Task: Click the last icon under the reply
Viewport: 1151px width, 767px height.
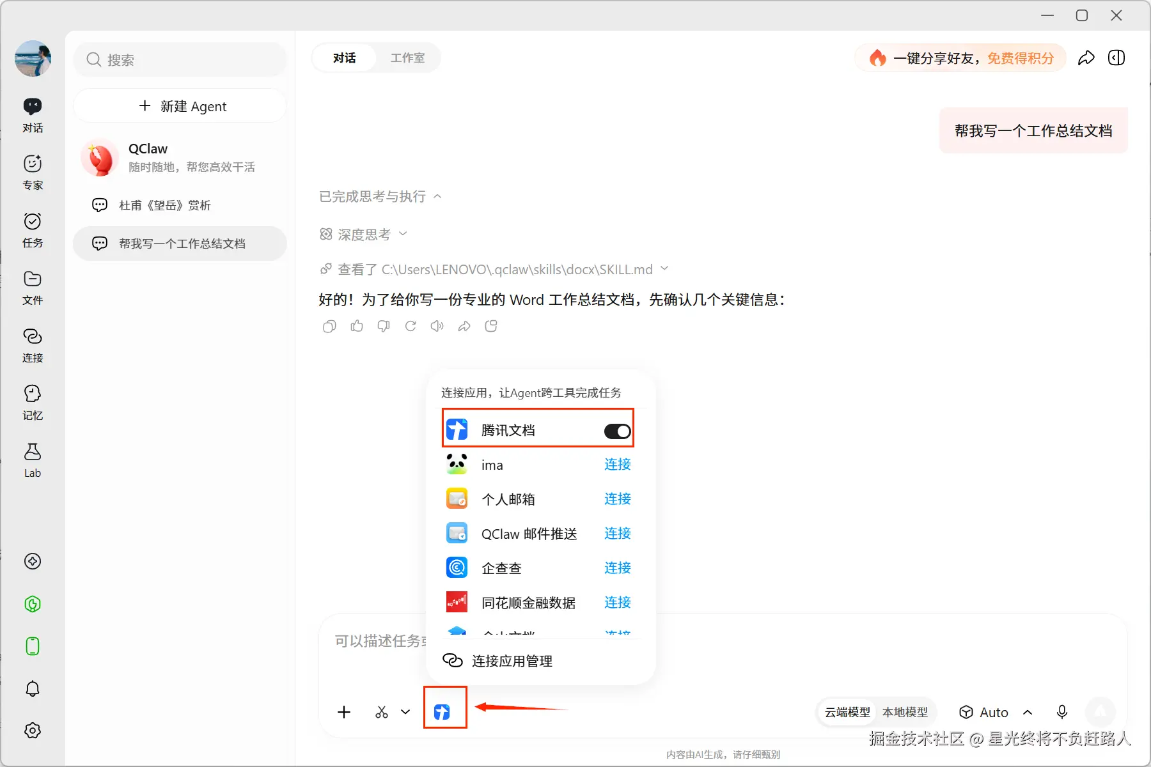Action: [x=491, y=327]
